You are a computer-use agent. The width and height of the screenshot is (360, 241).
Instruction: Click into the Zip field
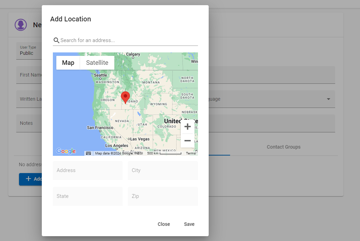[163, 196]
